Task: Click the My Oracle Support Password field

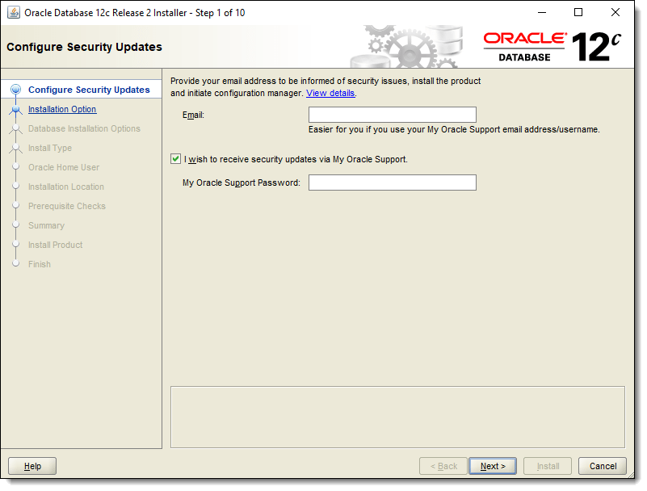Action: tap(392, 182)
